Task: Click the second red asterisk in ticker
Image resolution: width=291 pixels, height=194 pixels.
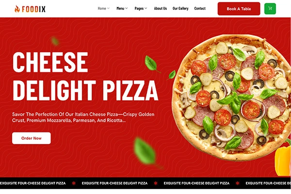Action: (x=156, y=183)
